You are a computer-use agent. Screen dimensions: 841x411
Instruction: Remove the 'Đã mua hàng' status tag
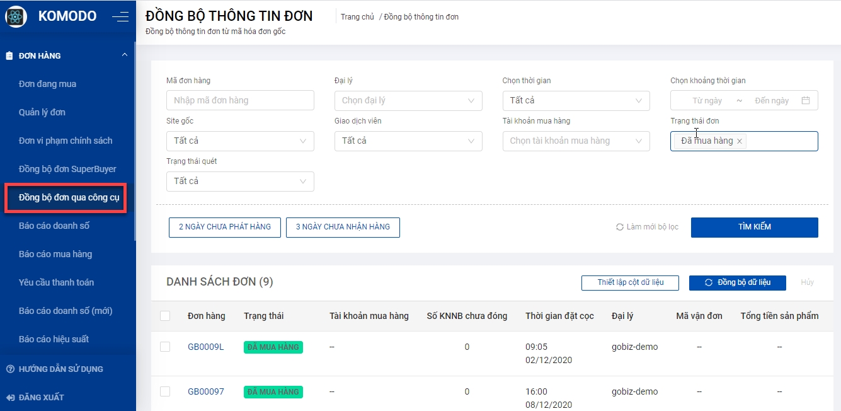(x=740, y=141)
